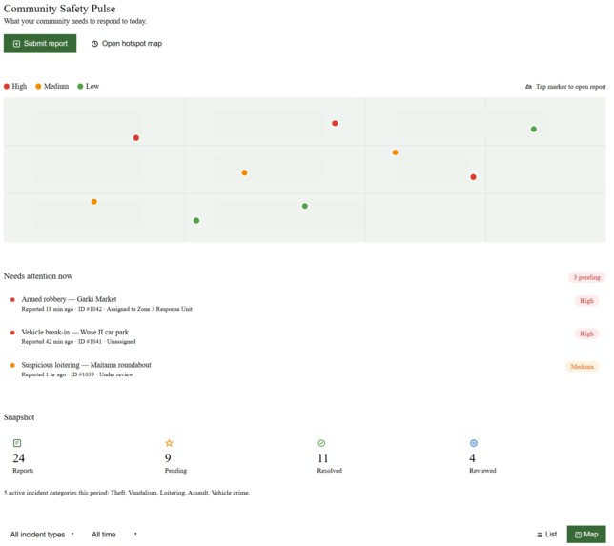614x546 pixels.
Task: Click the icon beside Tap marker to open report
Action: click(x=528, y=87)
